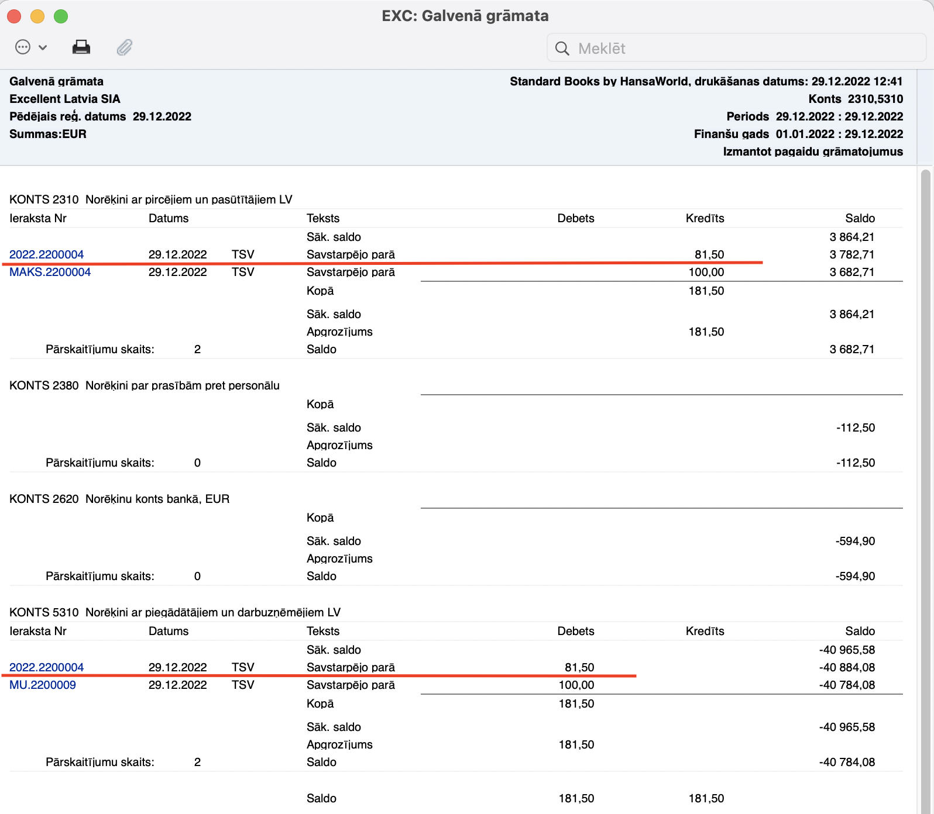
Task: Open entry 2022.2200004 under account 5310
Action: pos(47,667)
